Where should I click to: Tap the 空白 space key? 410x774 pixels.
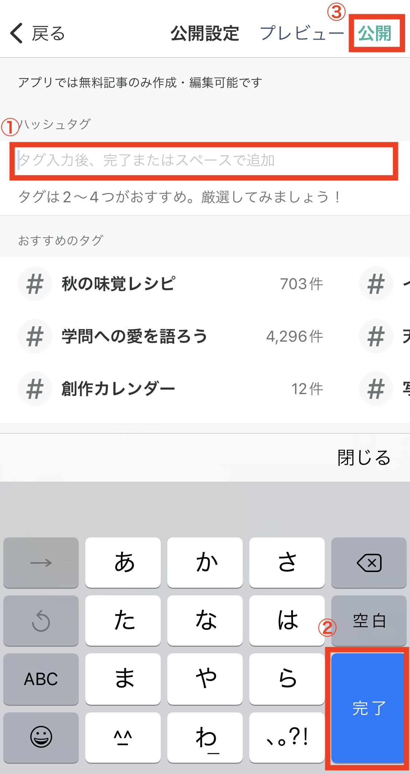coord(369,621)
